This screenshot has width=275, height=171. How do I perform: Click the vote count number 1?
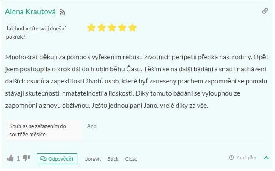click(x=18, y=158)
